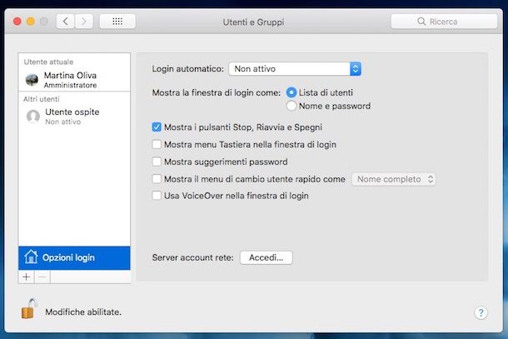Click the magnifier icon in search field
The image size is (508, 339).
421,22
